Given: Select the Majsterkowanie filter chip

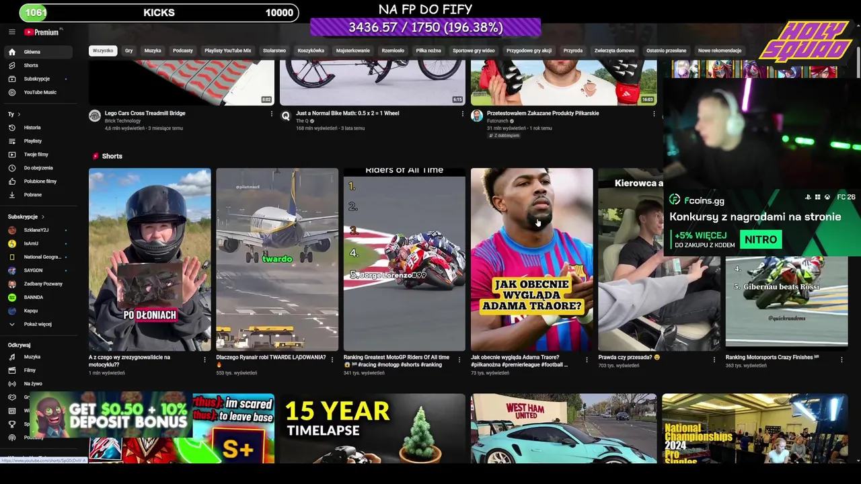Looking at the screenshot, I should (353, 50).
